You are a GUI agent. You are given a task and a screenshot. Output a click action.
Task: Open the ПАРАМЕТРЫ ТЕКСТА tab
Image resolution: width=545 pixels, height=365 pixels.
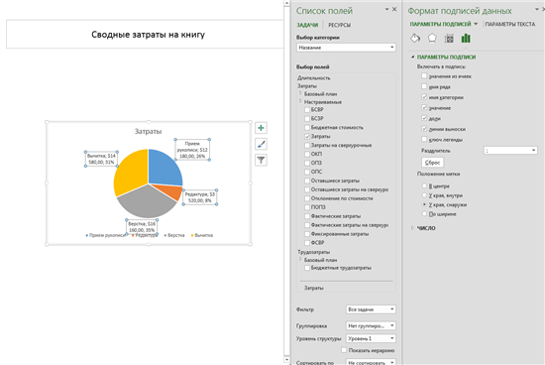510,24
